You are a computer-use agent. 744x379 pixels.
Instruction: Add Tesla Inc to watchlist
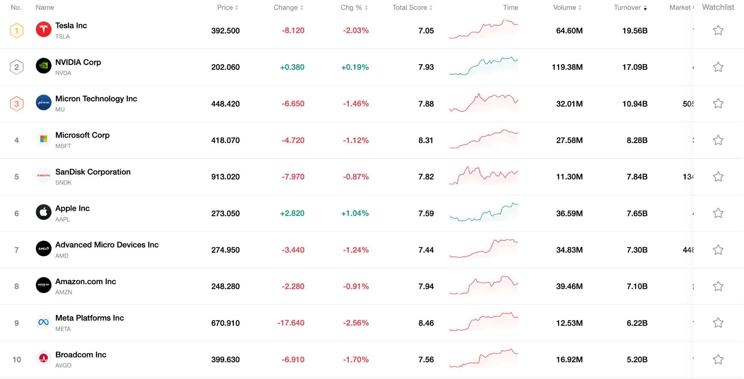pos(718,30)
